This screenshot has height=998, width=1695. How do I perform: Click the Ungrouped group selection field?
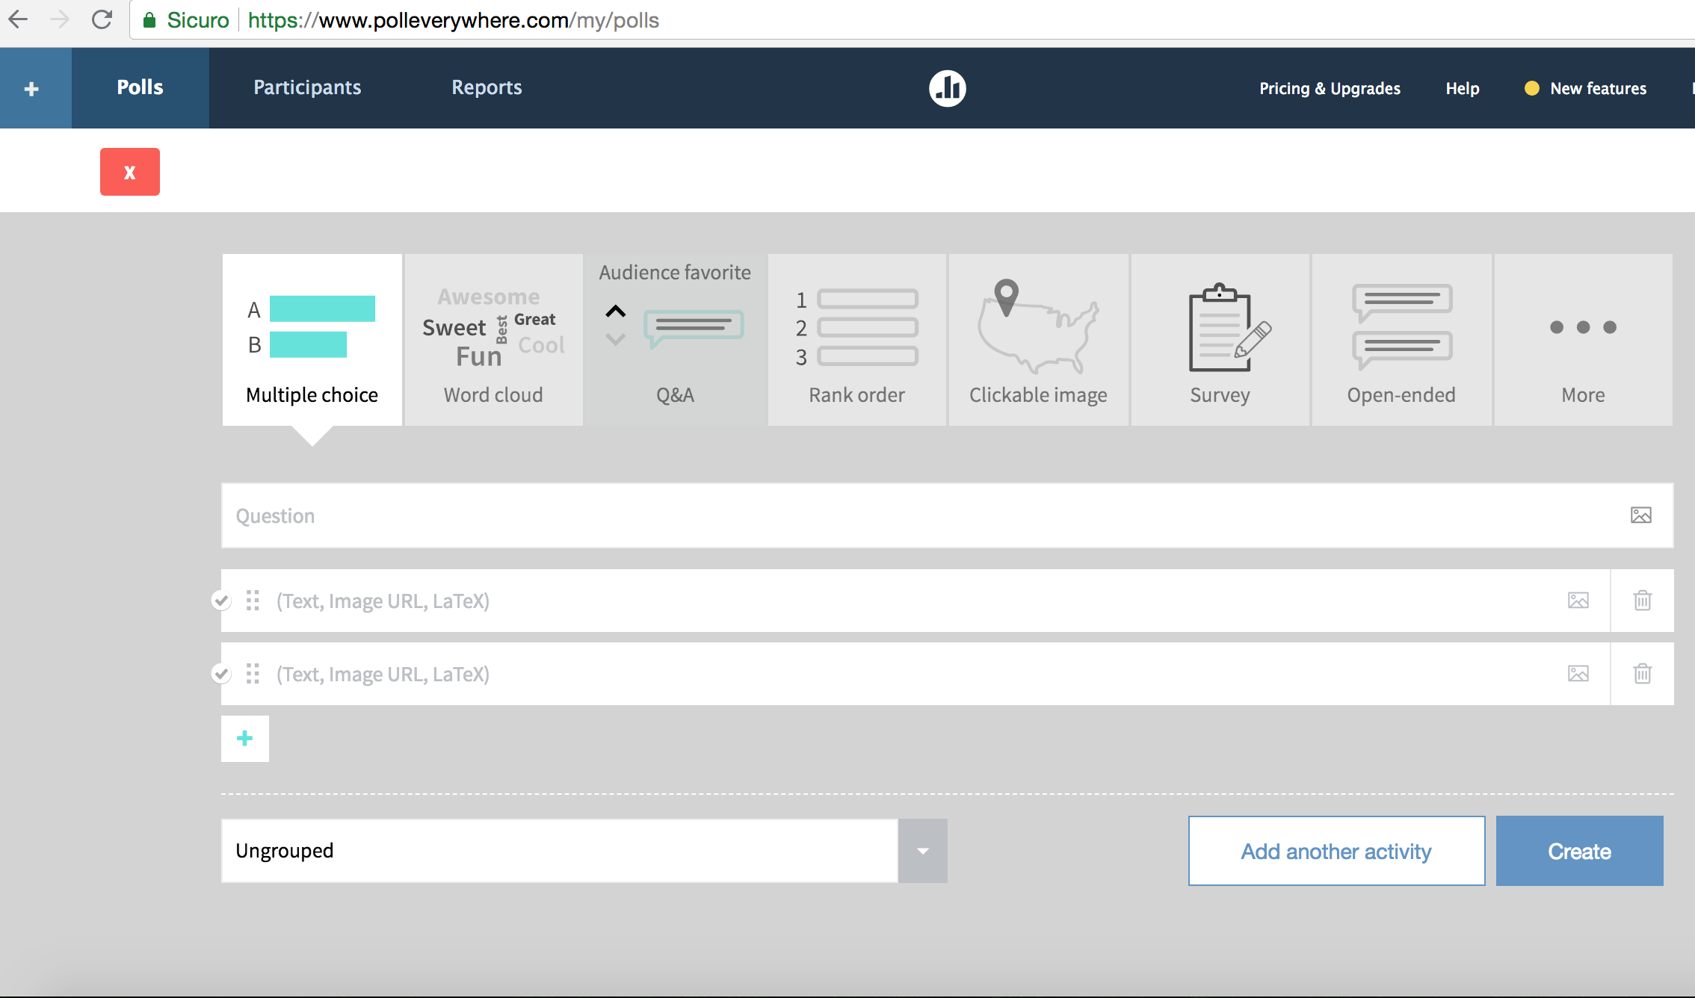(559, 851)
